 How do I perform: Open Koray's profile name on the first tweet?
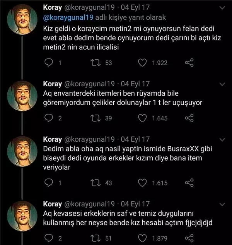coord(53,7)
